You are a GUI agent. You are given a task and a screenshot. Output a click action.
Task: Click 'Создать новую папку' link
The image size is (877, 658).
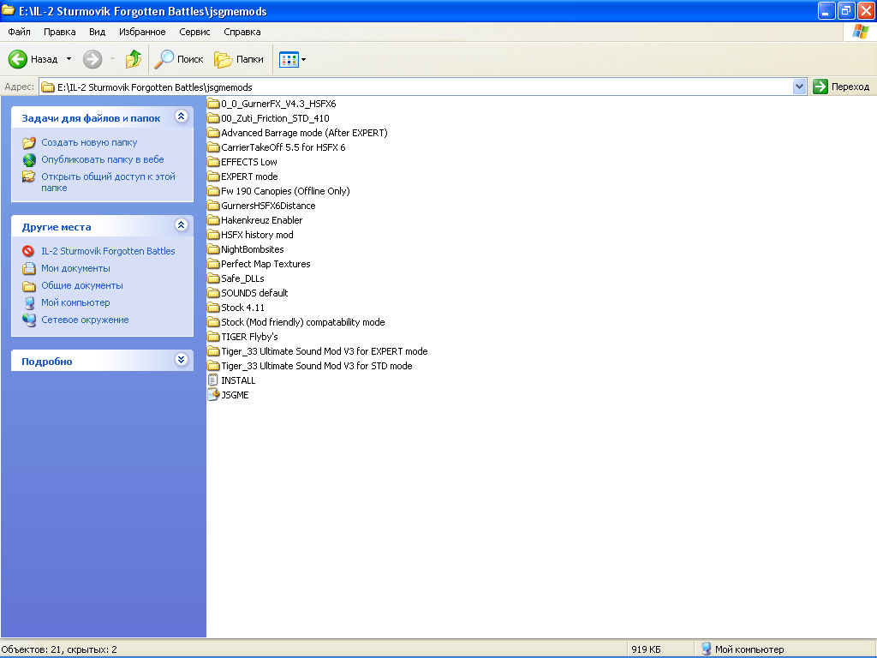pyautogui.click(x=89, y=142)
